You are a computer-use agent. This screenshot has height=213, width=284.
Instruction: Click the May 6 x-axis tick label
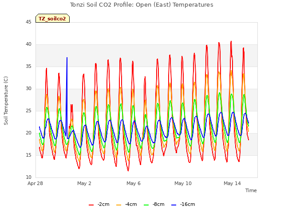[134, 183]
